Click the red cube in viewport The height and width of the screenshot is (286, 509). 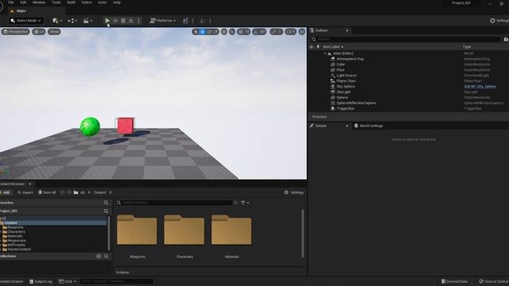click(x=126, y=126)
